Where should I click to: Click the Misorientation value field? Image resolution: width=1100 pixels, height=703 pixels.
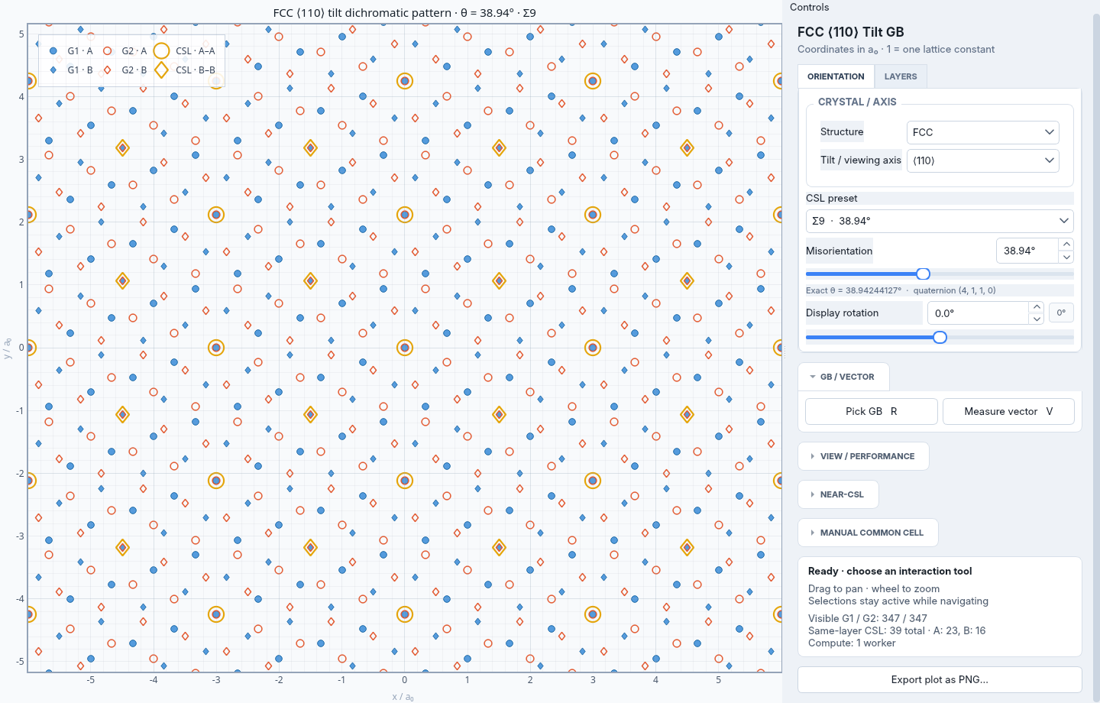[x=1027, y=251]
